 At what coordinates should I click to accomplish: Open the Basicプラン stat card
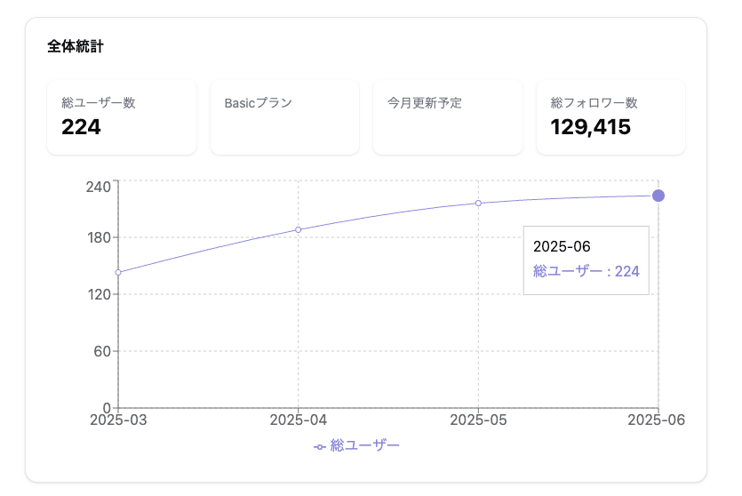tap(284, 116)
